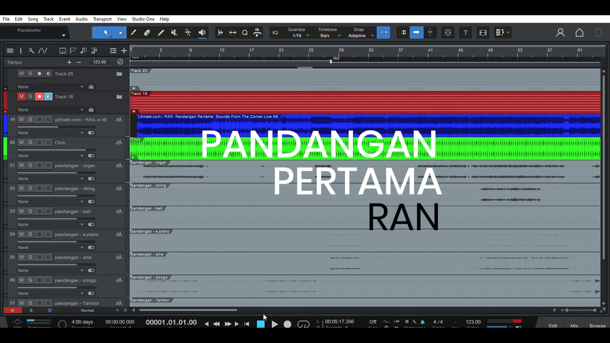Go to the Start page home icon

[579, 33]
